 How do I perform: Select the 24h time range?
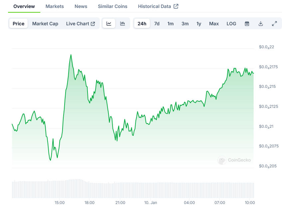(142, 24)
